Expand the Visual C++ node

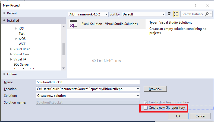tap(11, 54)
